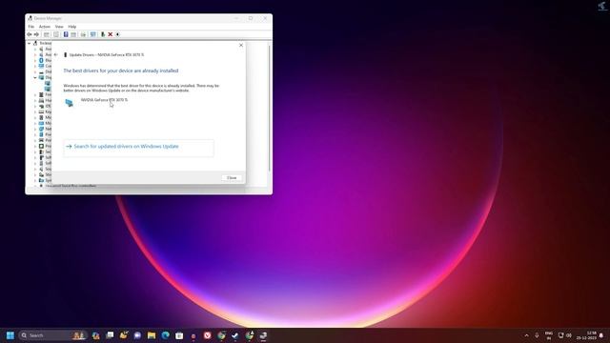Collapse the Display adapters category
Viewport: 610px width, 343px height.
pos(35,77)
